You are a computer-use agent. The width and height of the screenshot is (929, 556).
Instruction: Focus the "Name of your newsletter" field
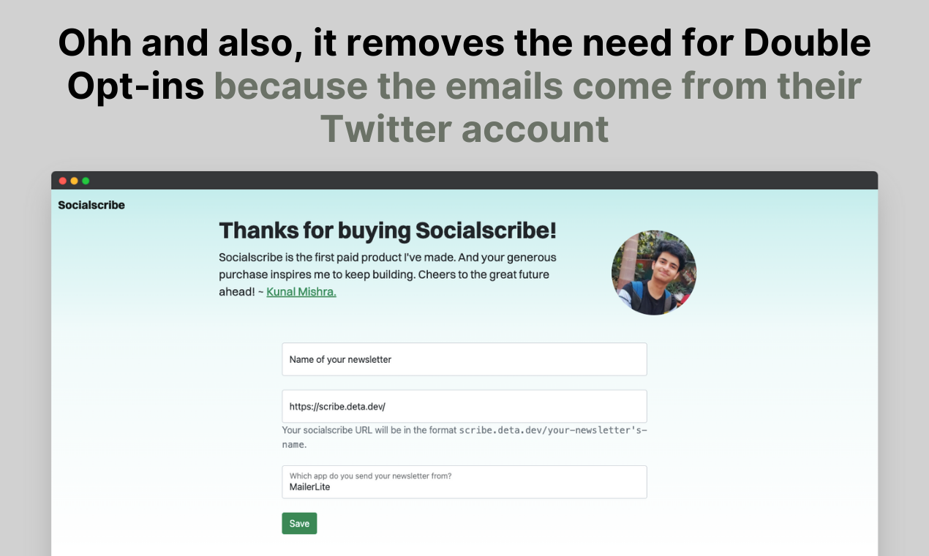click(464, 359)
